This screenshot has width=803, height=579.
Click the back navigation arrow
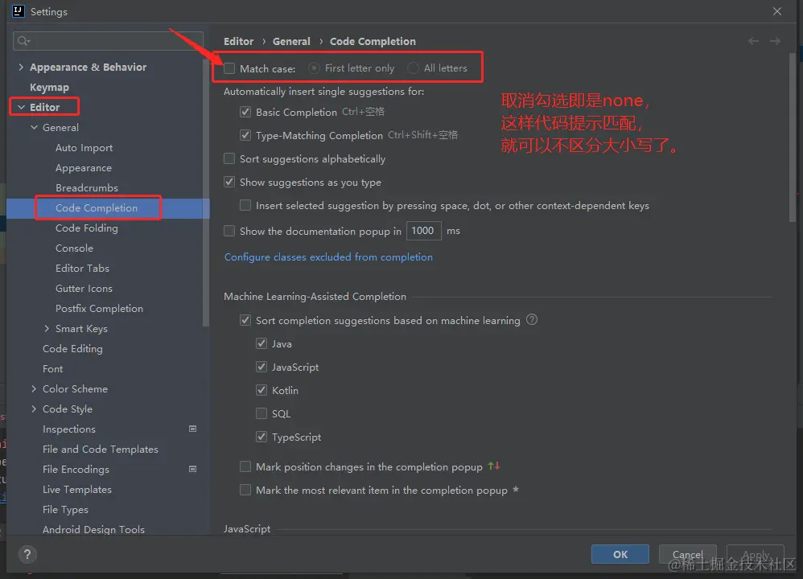point(753,41)
